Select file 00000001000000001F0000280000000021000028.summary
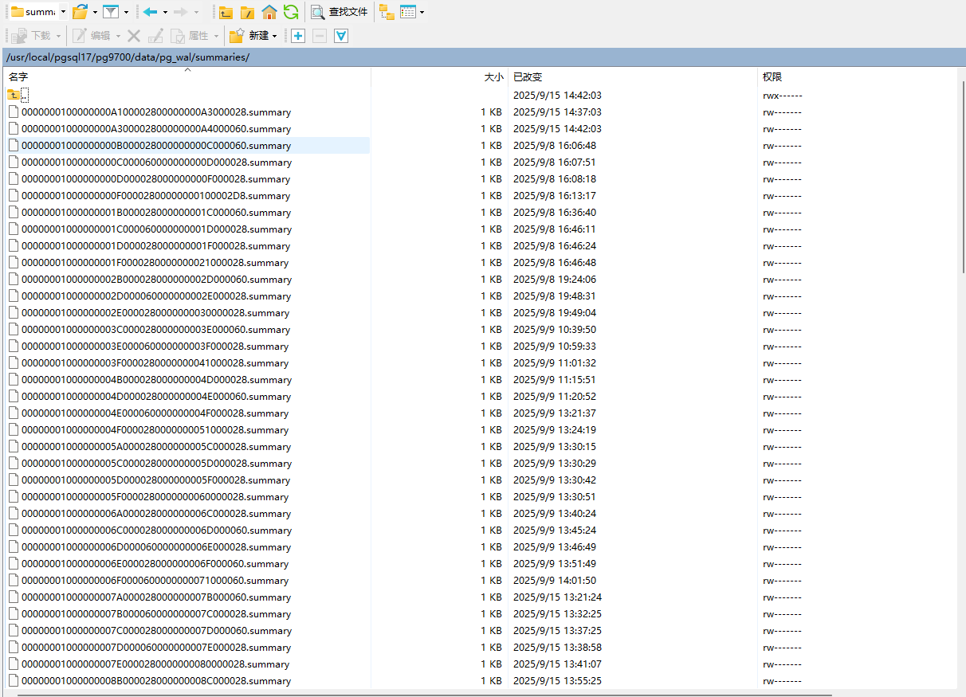 pos(156,263)
